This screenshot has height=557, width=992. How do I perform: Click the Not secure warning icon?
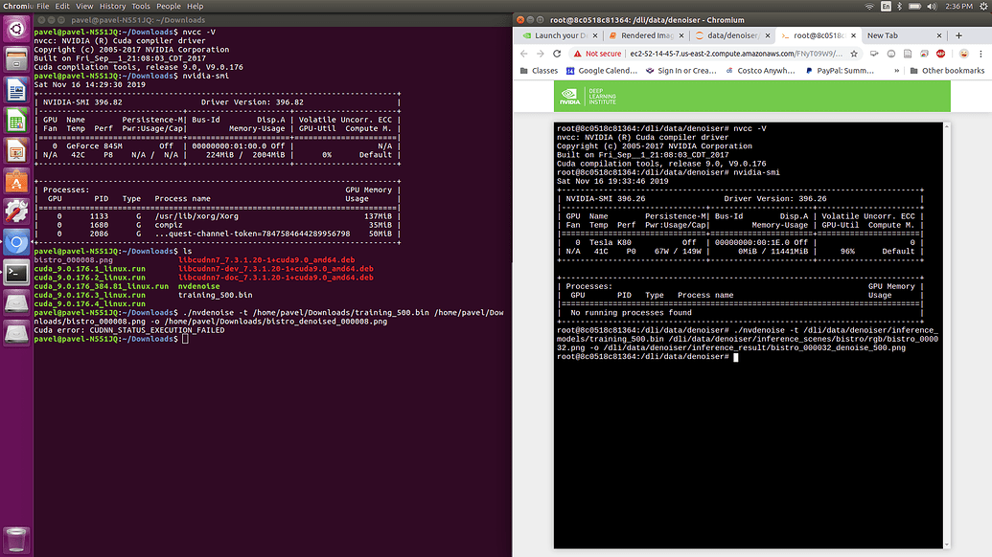click(577, 54)
